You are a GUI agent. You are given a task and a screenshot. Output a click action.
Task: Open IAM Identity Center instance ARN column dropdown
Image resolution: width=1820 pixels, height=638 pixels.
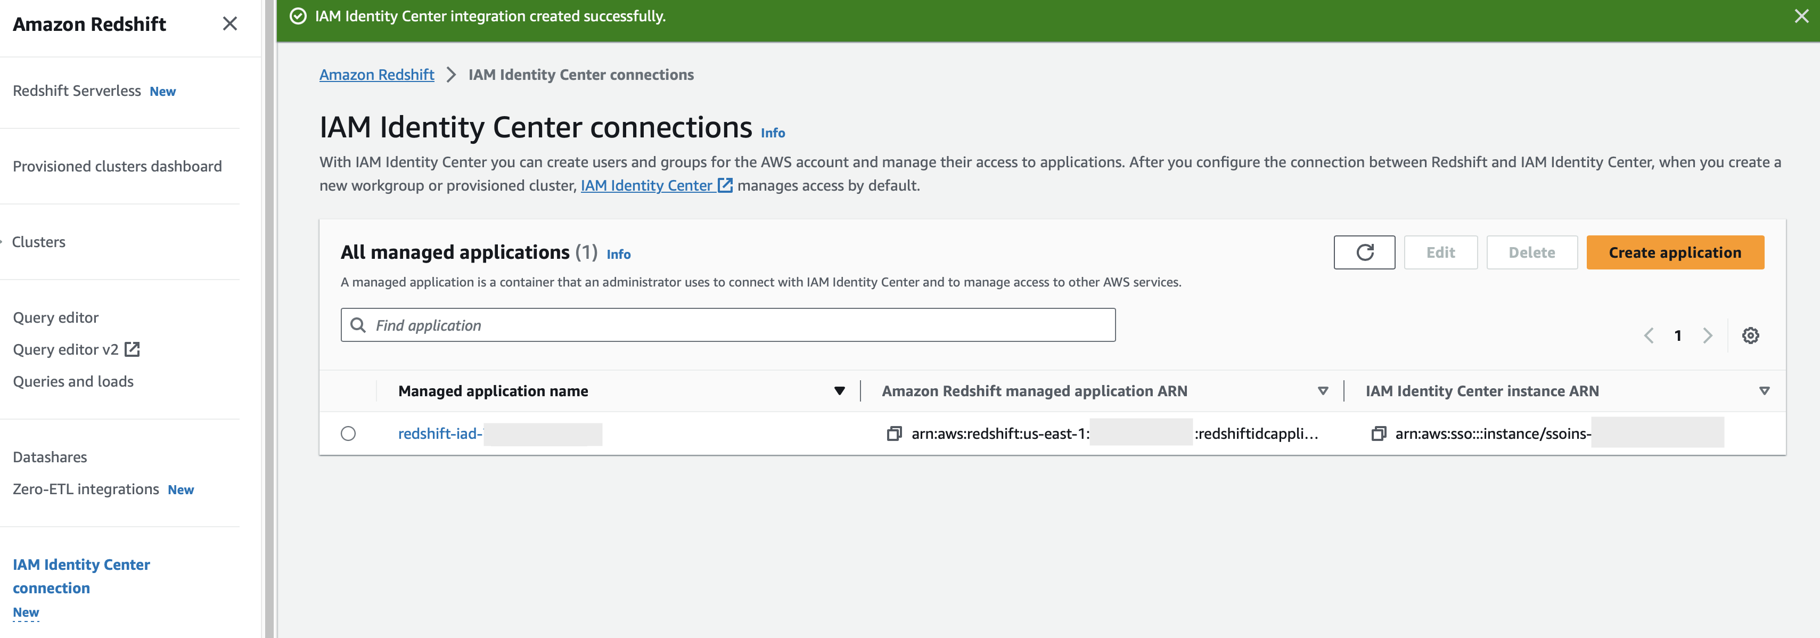(x=1764, y=390)
